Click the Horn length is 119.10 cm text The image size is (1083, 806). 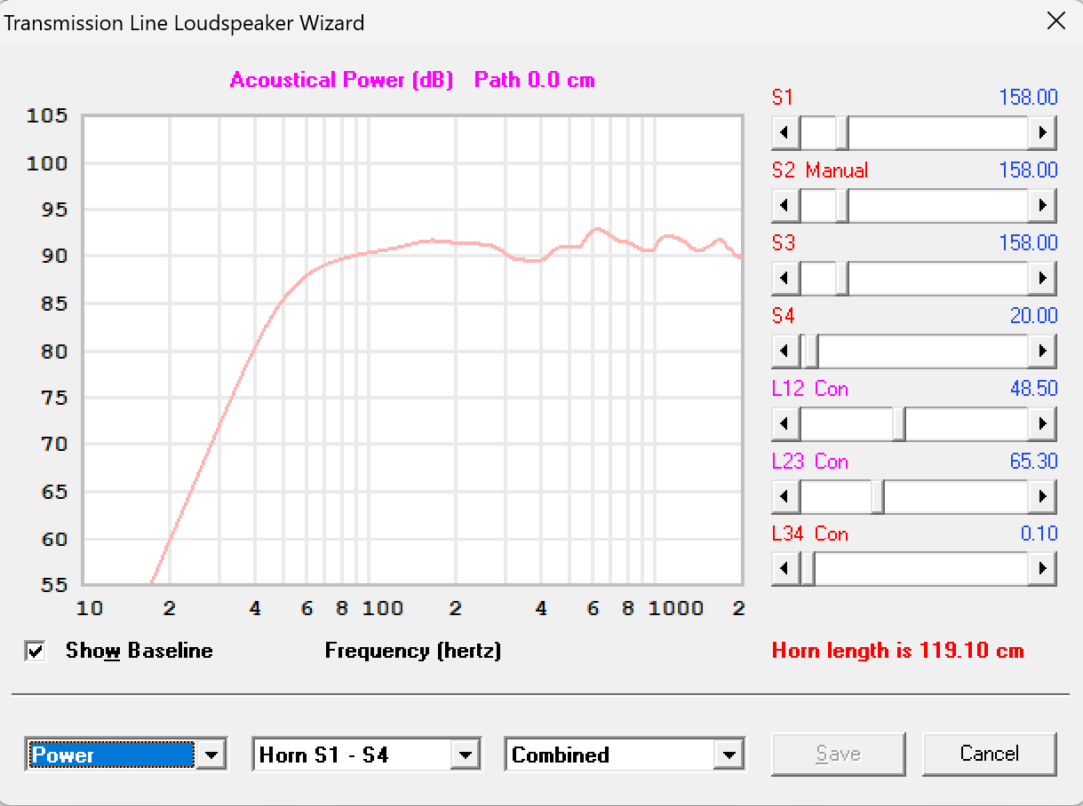pos(898,651)
